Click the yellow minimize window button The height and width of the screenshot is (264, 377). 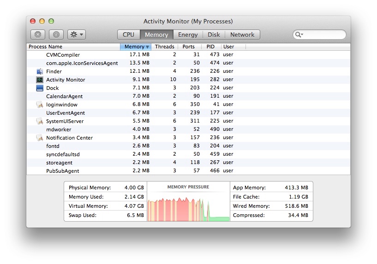[42, 21]
